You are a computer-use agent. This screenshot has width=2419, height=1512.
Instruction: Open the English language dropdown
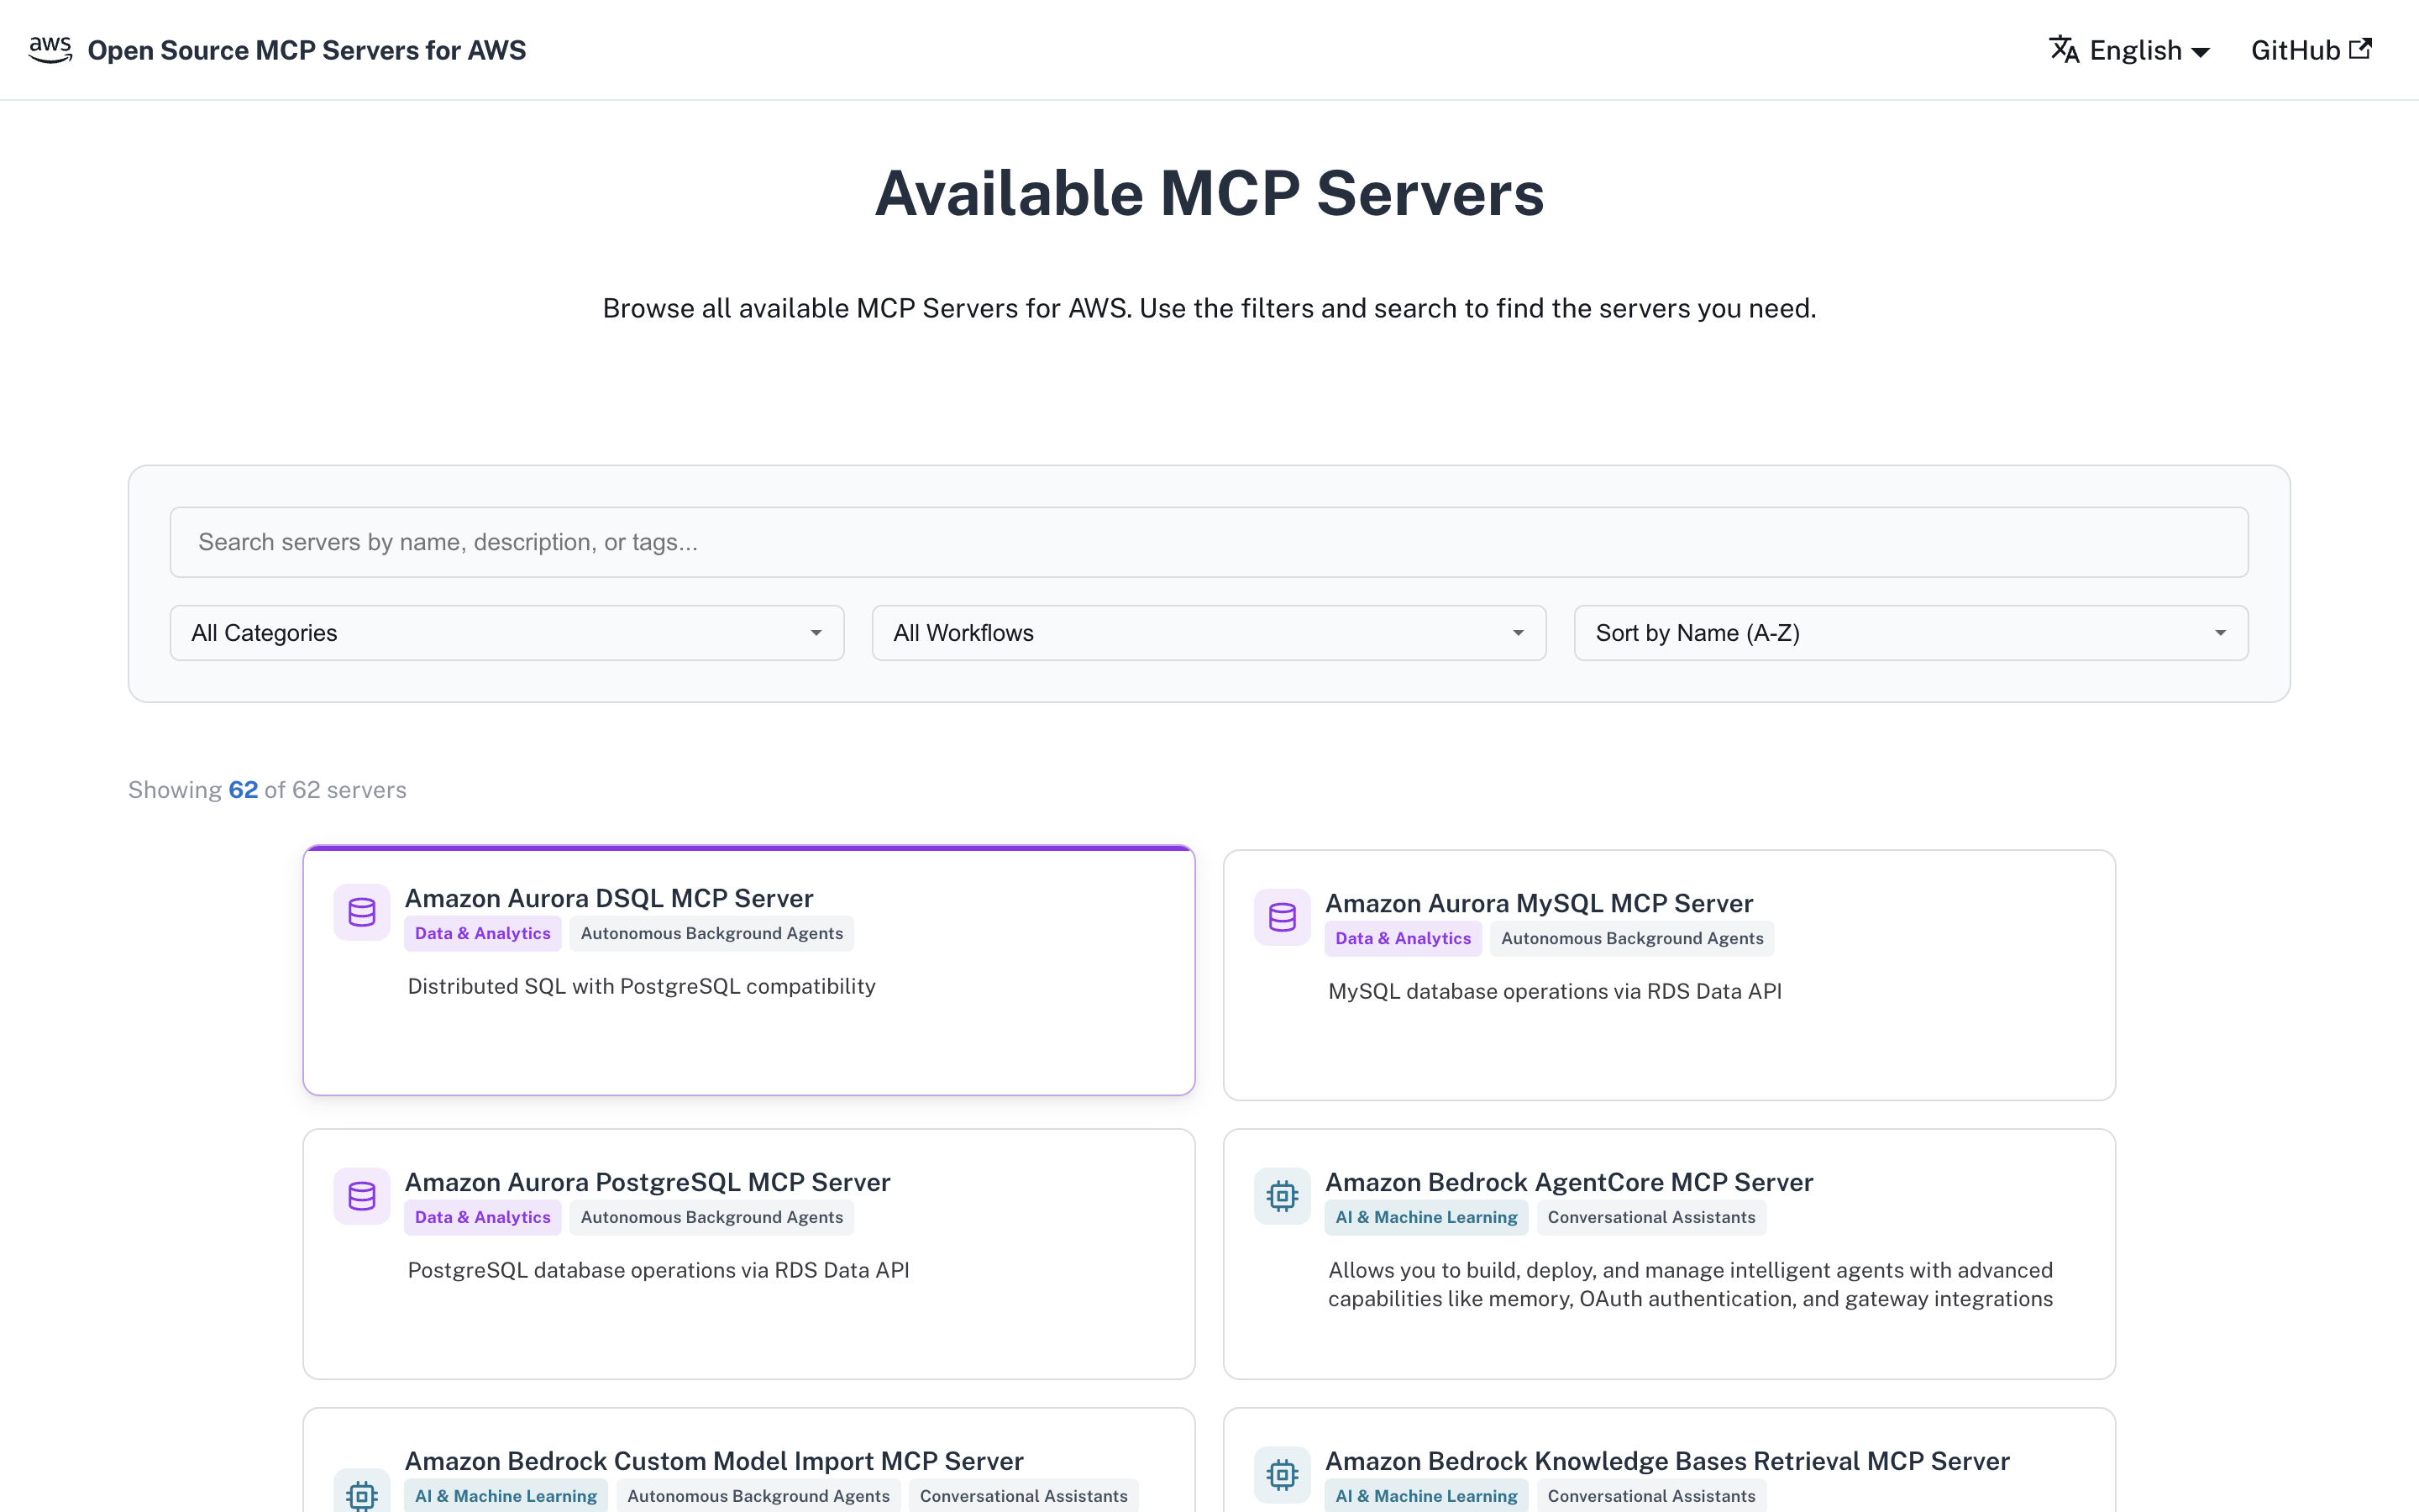[2130, 50]
